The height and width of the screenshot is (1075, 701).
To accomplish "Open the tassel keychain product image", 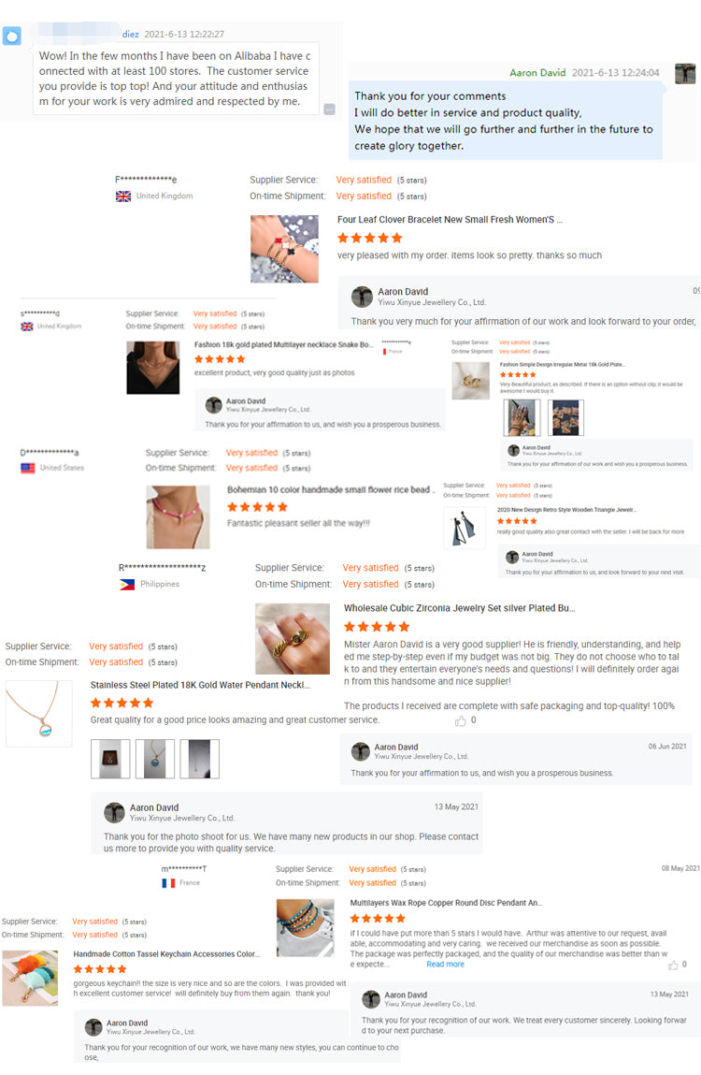I will [30, 978].
